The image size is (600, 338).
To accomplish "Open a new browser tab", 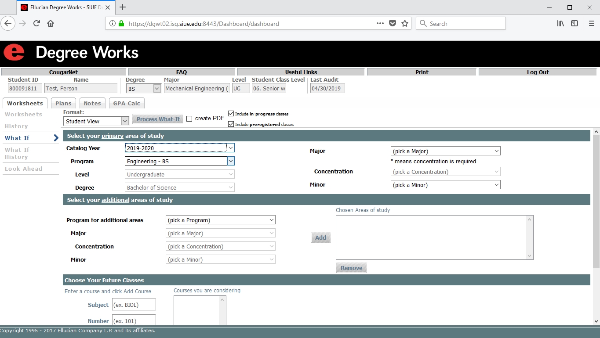I will click(x=123, y=7).
